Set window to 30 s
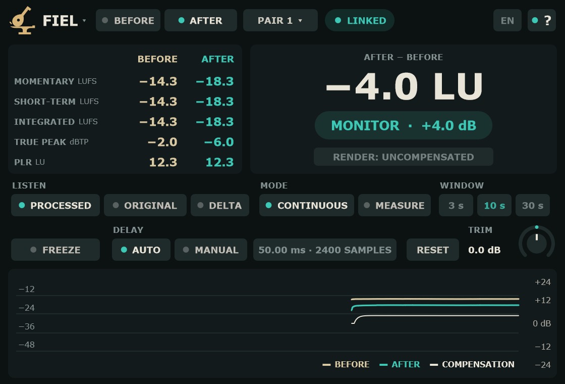Viewport: 565px width, 384px height. (533, 205)
